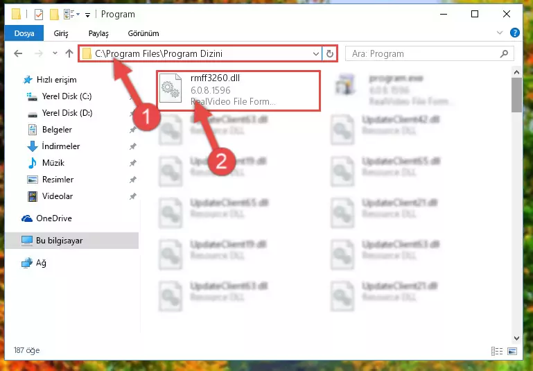This screenshot has width=533, height=371.
Task: Select the rmff3260.dll file
Action: [x=238, y=90]
